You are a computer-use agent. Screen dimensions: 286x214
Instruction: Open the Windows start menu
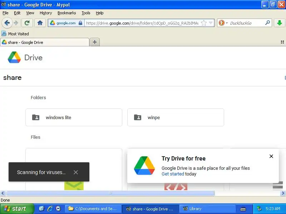pyautogui.click(x=16, y=209)
